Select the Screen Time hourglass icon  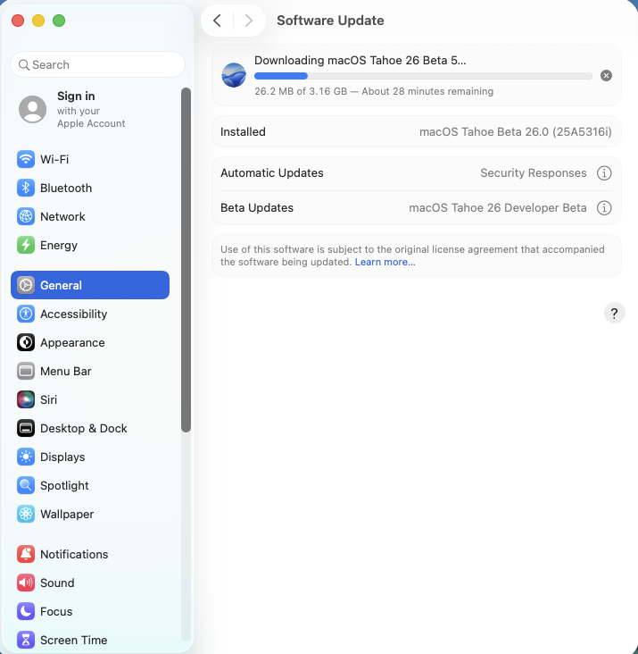(x=26, y=640)
